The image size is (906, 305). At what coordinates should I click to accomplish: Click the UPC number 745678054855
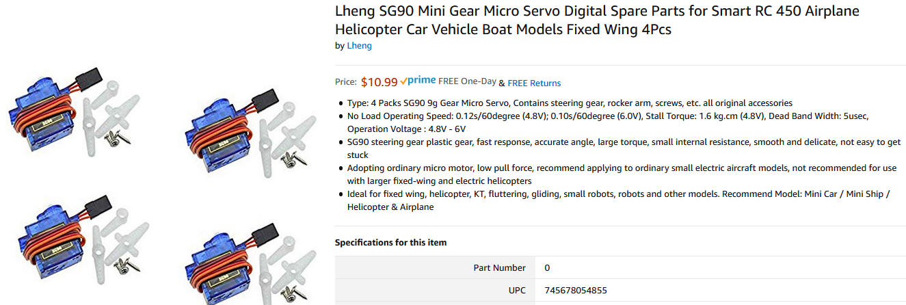click(x=575, y=291)
